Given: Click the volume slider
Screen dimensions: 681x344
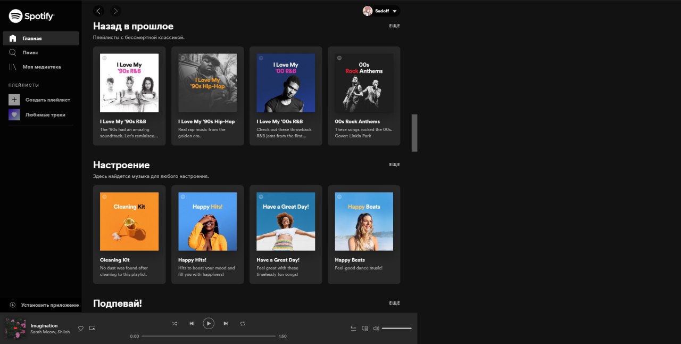Looking at the screenshot, I should [397, 329].
